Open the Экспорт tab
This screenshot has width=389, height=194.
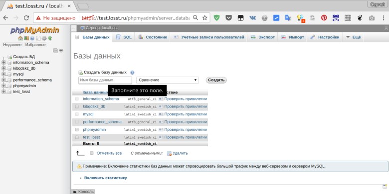(x=262, y=37)
